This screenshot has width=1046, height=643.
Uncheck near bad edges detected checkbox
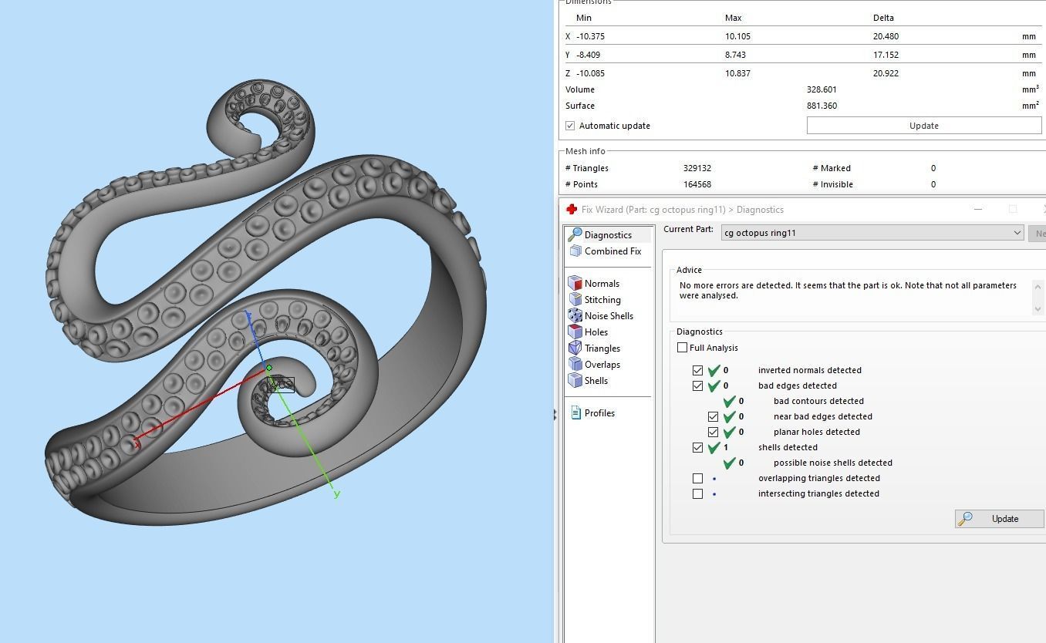click(713, 416)
